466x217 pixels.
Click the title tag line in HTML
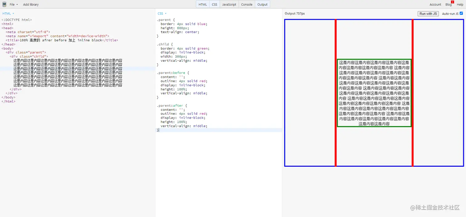click(62, 40)
